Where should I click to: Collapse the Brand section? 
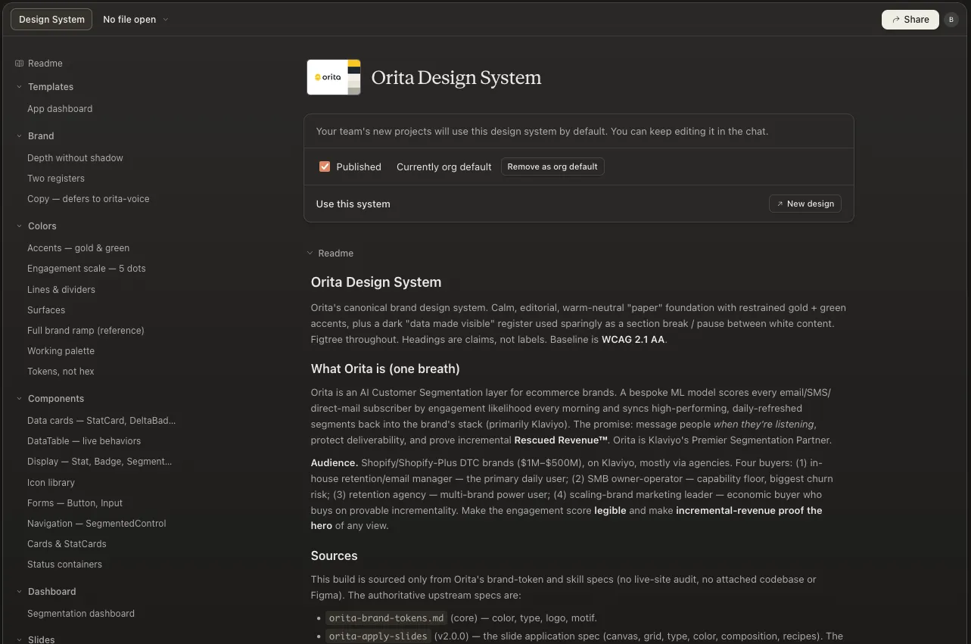point(19,136)
